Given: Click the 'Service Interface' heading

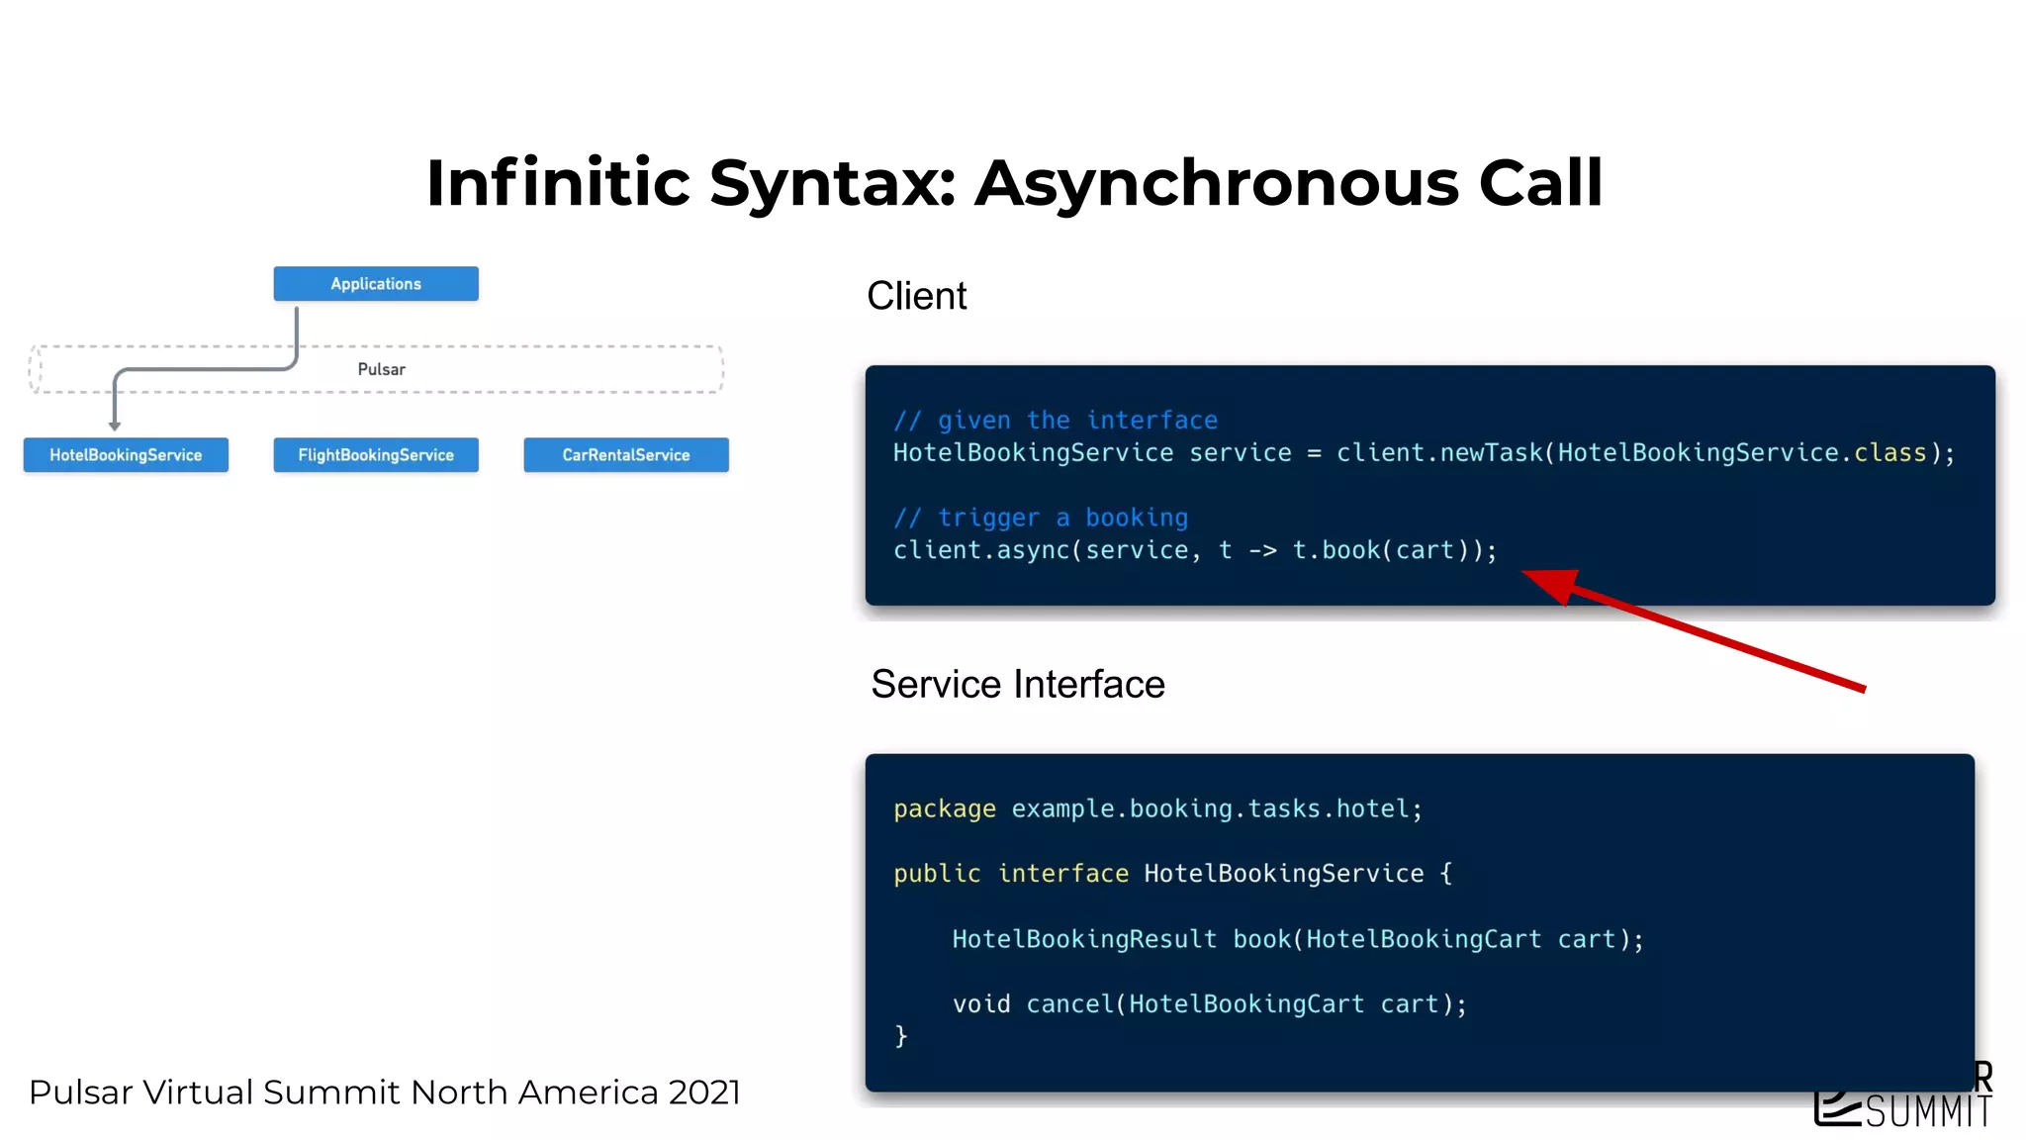Looking at the screenshot, I should pos(1018,684).
